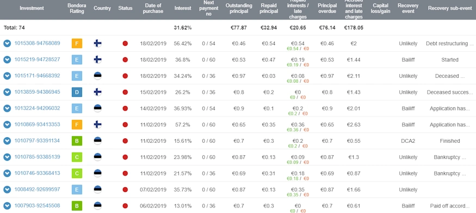The height and width of the screenshot is (213, 476).
Task: Click the D rating badge on 1013859-94386945
Action: [77, 92]
